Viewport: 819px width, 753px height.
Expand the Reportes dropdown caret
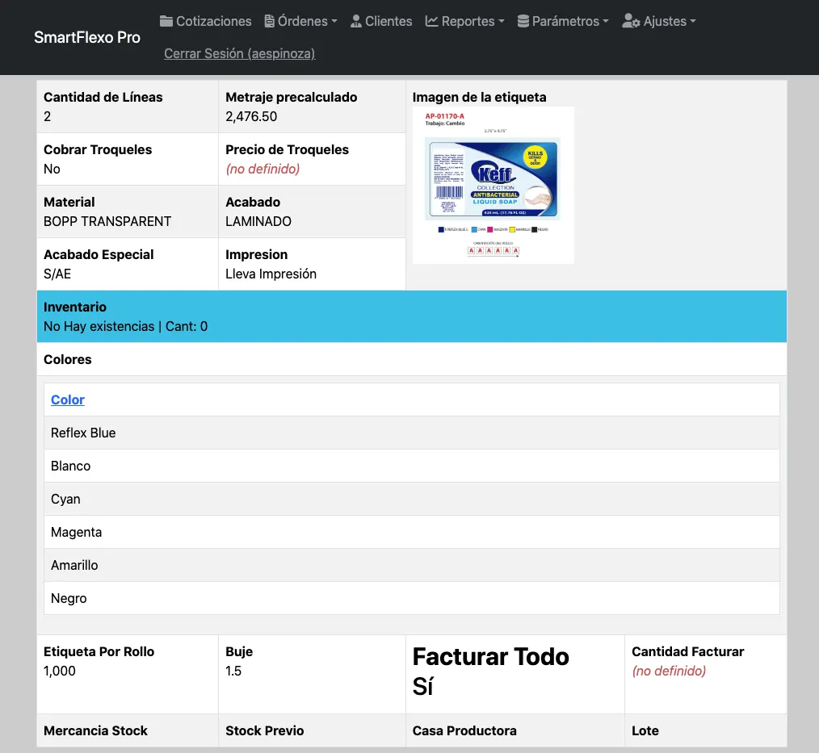pos(502,22)
